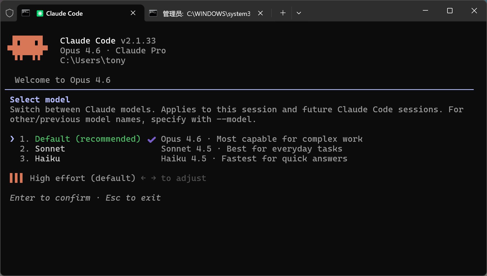Click the Claude Code green tab icon
Viewport: 487px width, 276px height.
pos(40,13)
